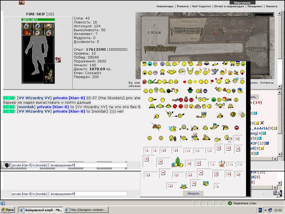Image resolution: width=285 pixels, height=214 pixels.
Task: Open the Анкета page
Action: coord(272,6)
